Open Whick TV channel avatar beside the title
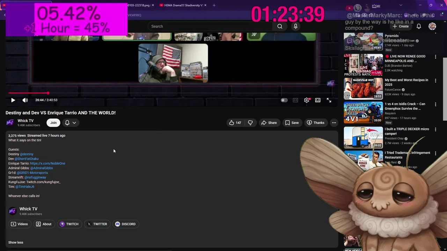Screen dimensions: 447x251 point(10,123)
